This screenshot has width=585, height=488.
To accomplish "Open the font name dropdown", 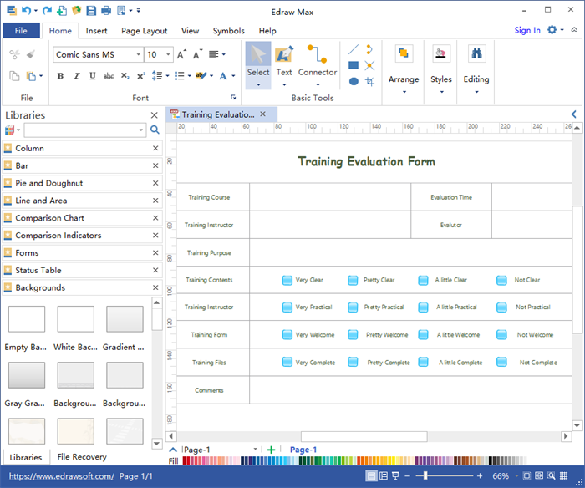I will [x=138, y=55].
